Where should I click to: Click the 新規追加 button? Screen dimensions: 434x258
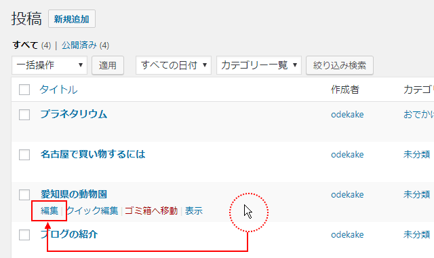click(x=72, y=19)
